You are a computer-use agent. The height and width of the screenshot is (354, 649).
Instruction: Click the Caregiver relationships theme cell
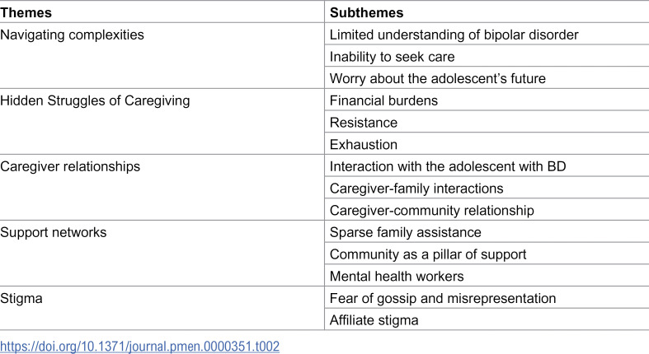tap(162, 188)
